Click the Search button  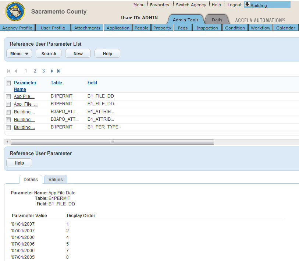(x=49, y=54)
